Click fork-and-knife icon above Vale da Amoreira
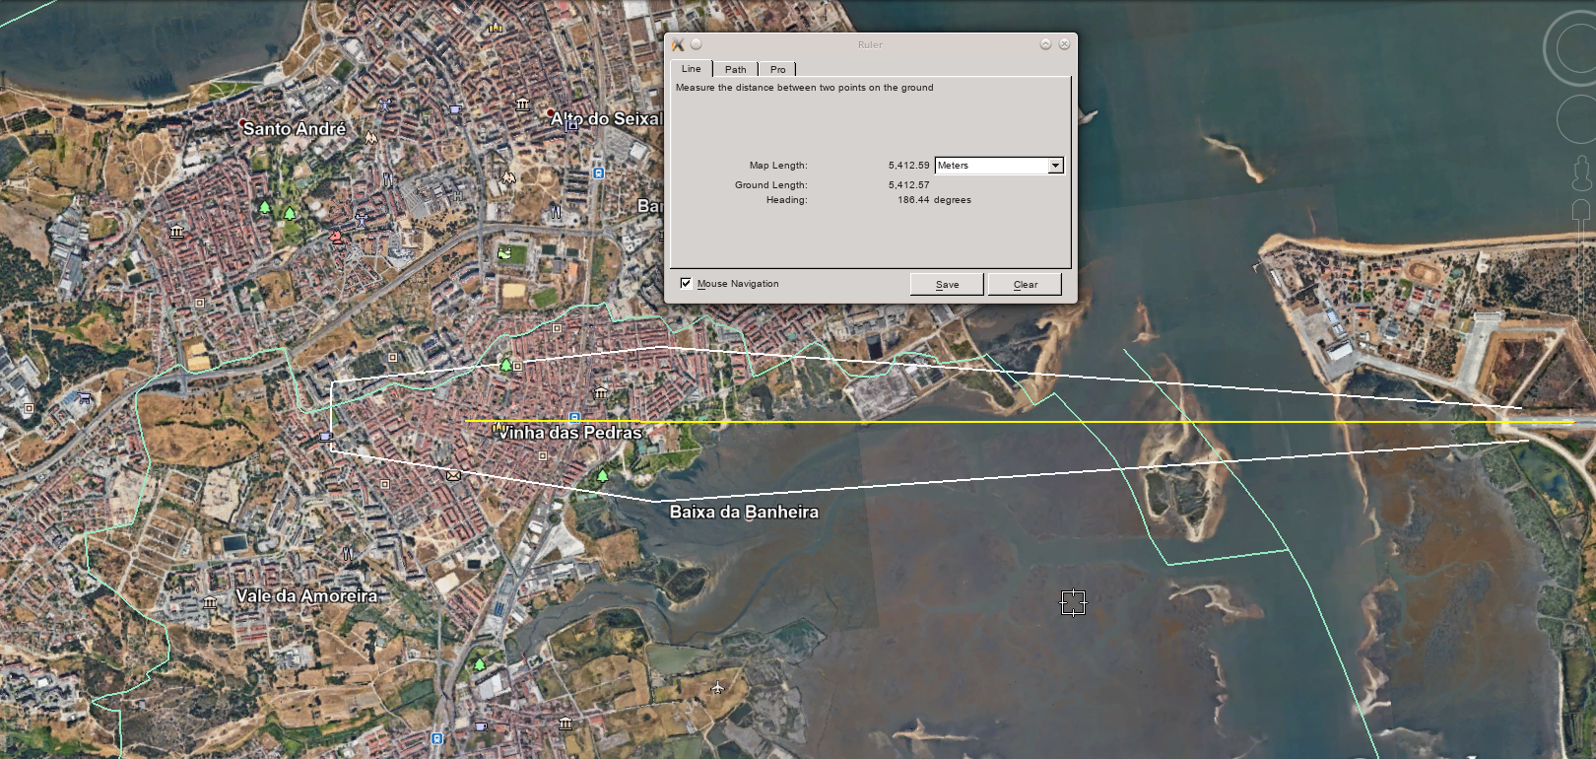This screenshot has width=1596, height=759. [347, 554]
